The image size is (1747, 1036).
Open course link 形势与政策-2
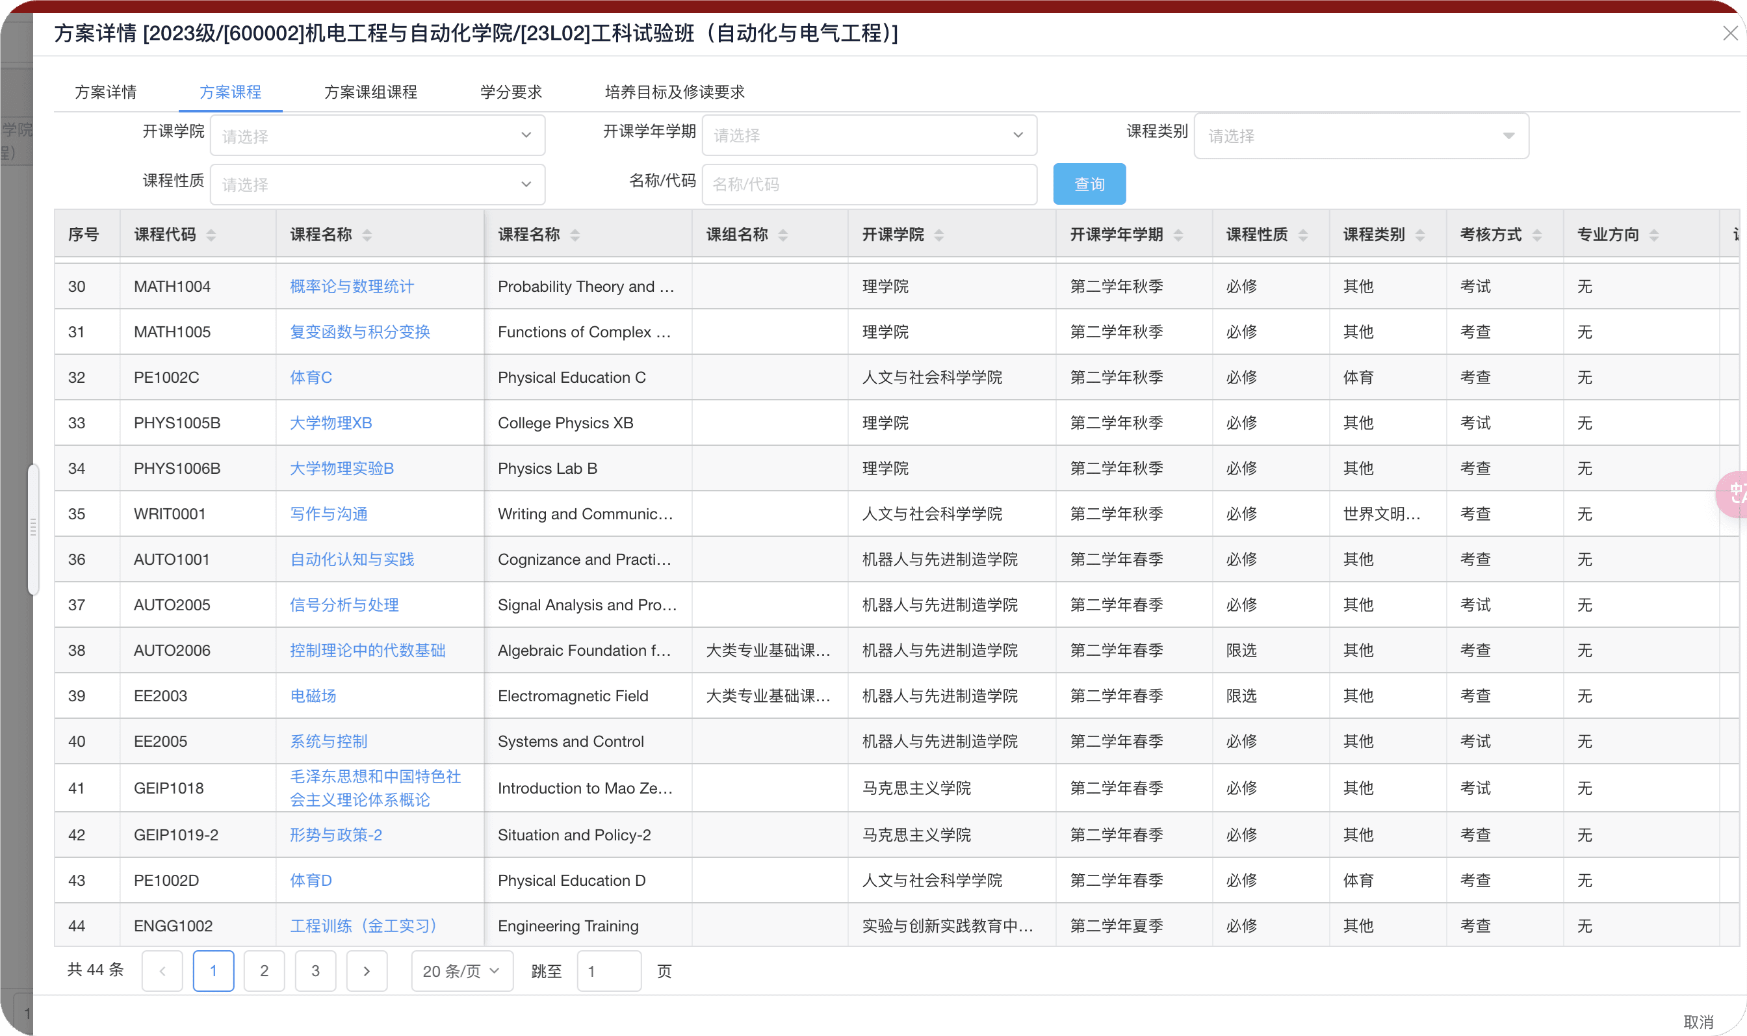coord(336,835)
